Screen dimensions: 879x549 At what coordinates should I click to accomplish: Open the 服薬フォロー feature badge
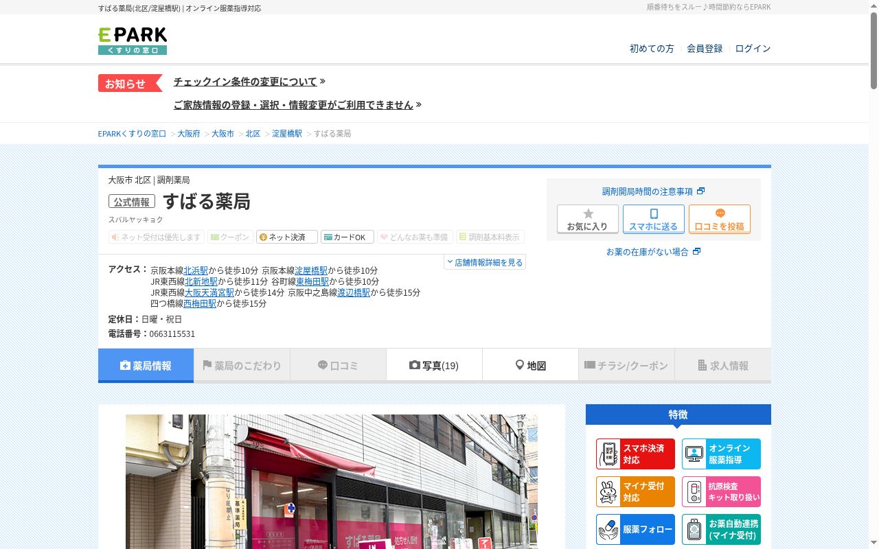635,529
